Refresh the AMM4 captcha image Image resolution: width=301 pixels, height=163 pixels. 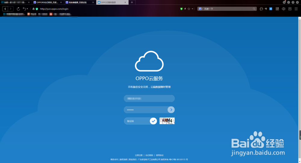pyautogui.click(x=167, y=121)
